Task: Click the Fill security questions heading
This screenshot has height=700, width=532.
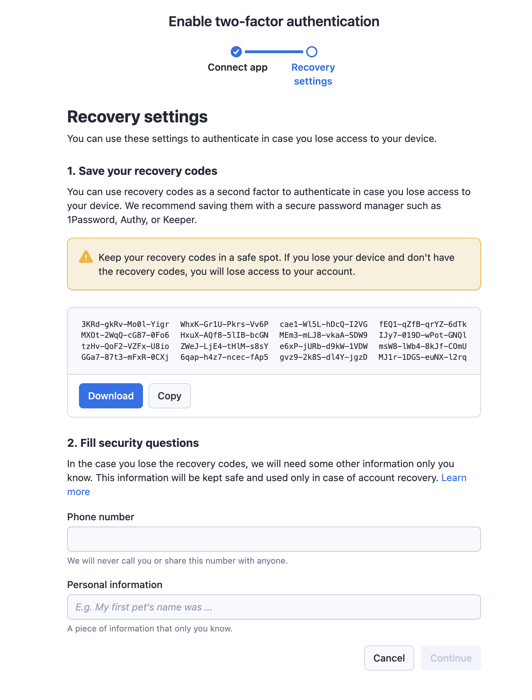Action: coord(133,443)
